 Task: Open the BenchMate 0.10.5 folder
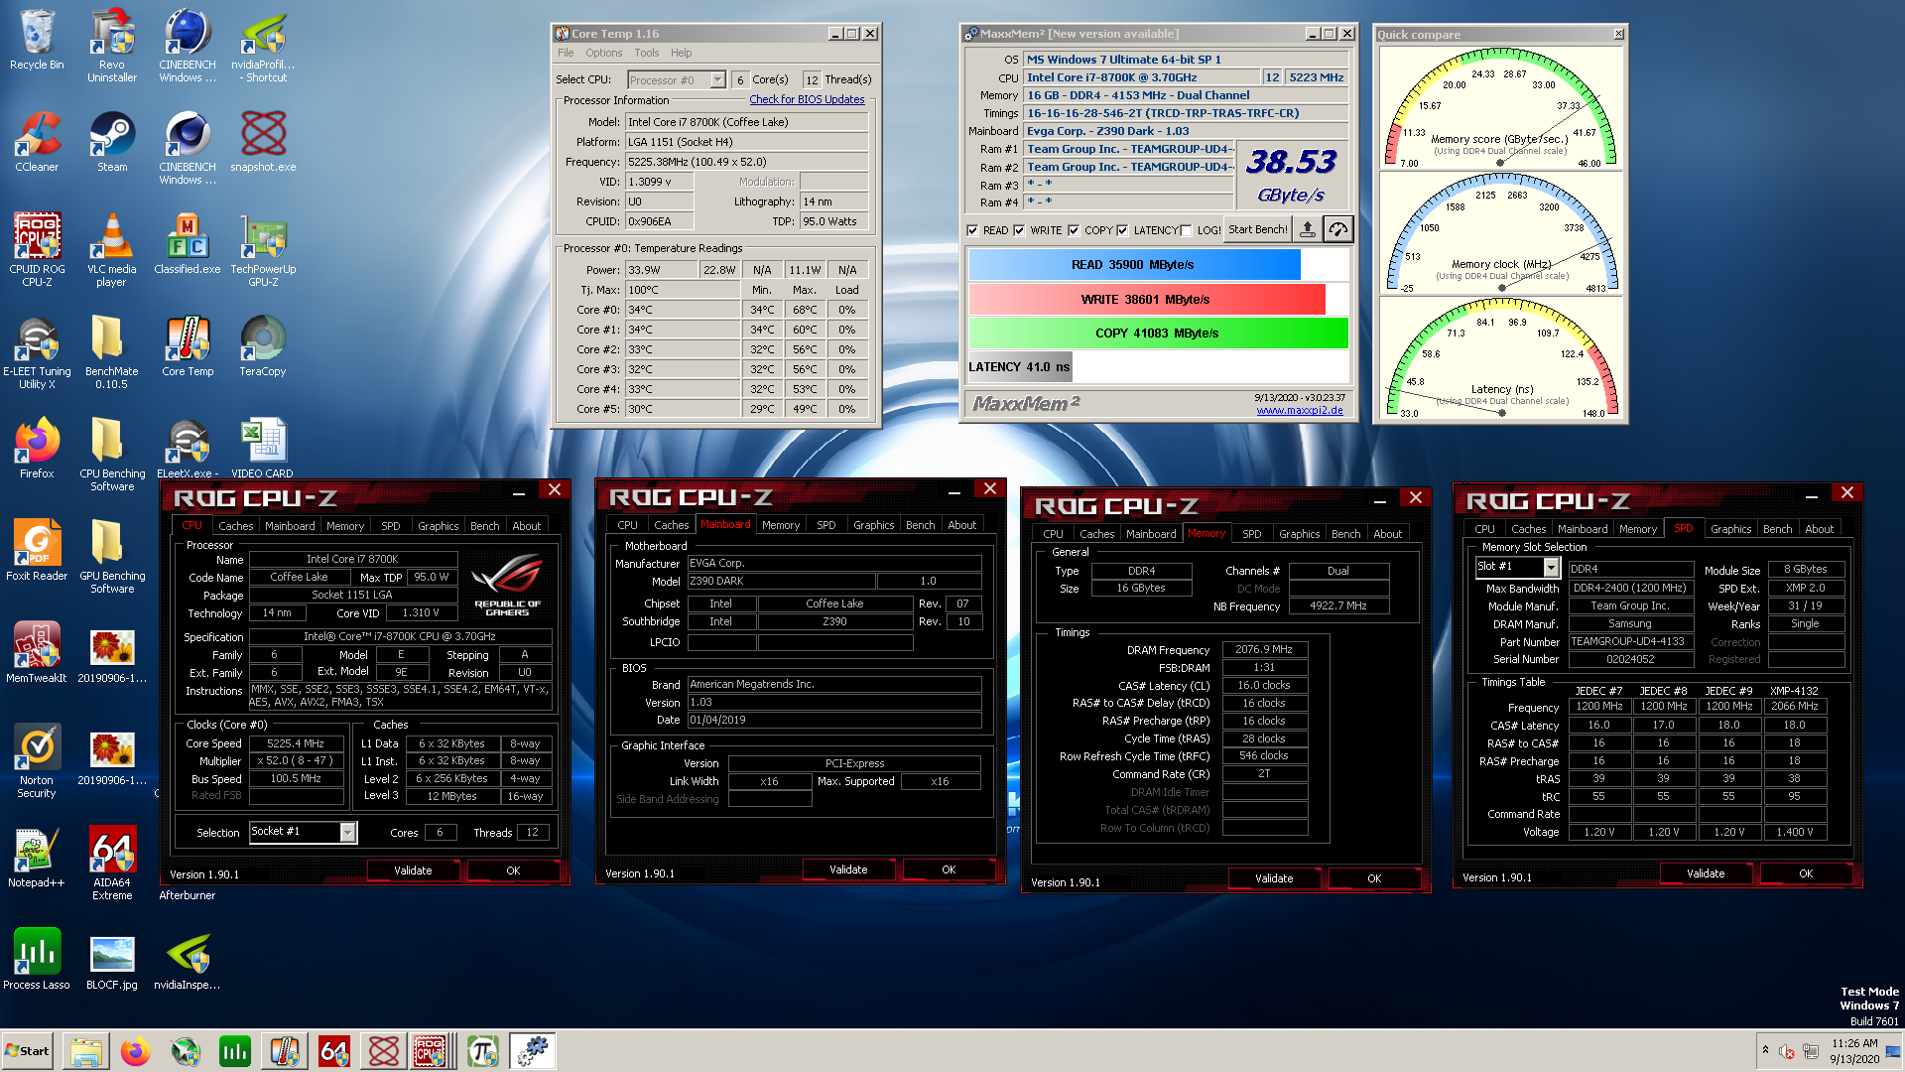click(112, 351)
